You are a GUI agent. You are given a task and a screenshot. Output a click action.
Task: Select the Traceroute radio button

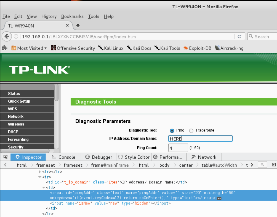click(x=191, y=131)
